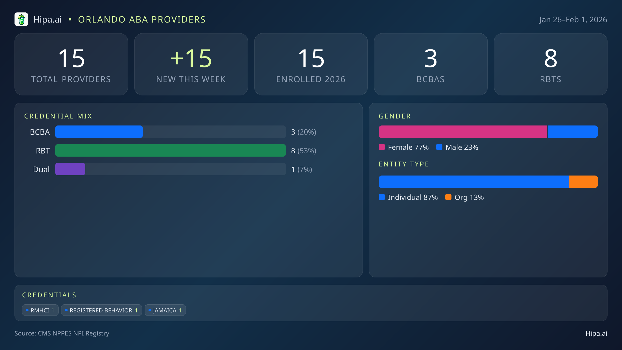This screenshot has height=350, width=622.
Task: Select the REGISTERED BEHAVIOR credential tag
Action: coord(101,310)
